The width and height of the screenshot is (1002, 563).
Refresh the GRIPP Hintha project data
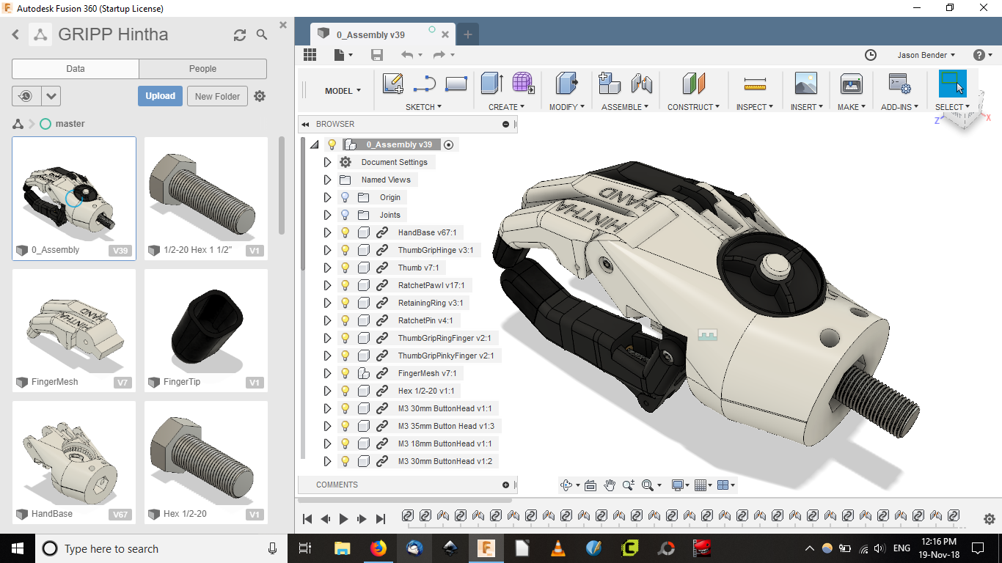pos(240,35)
